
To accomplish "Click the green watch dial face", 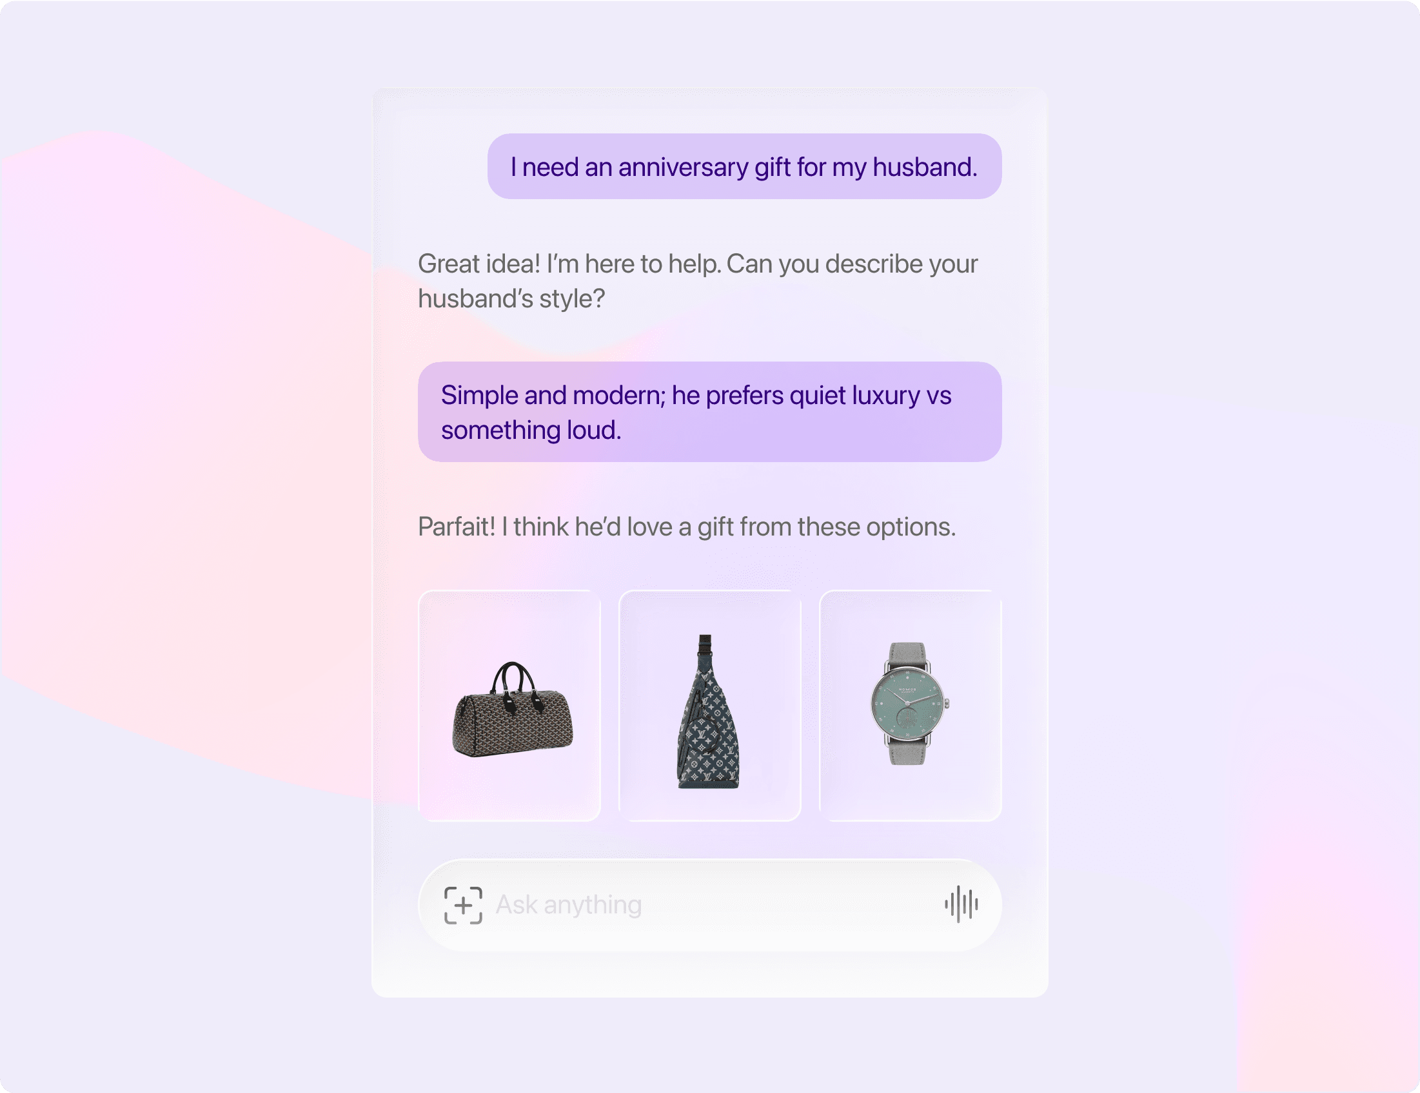I will [908, 703].
